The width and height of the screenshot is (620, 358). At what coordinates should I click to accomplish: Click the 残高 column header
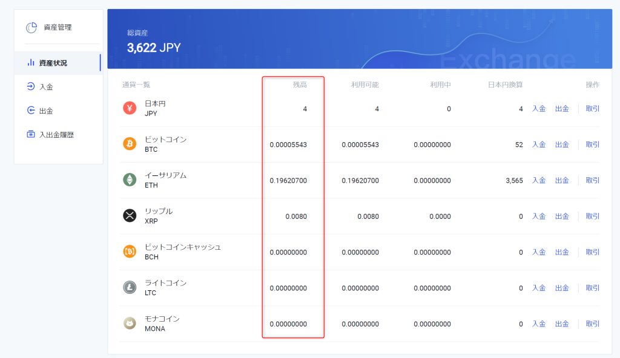300,85
